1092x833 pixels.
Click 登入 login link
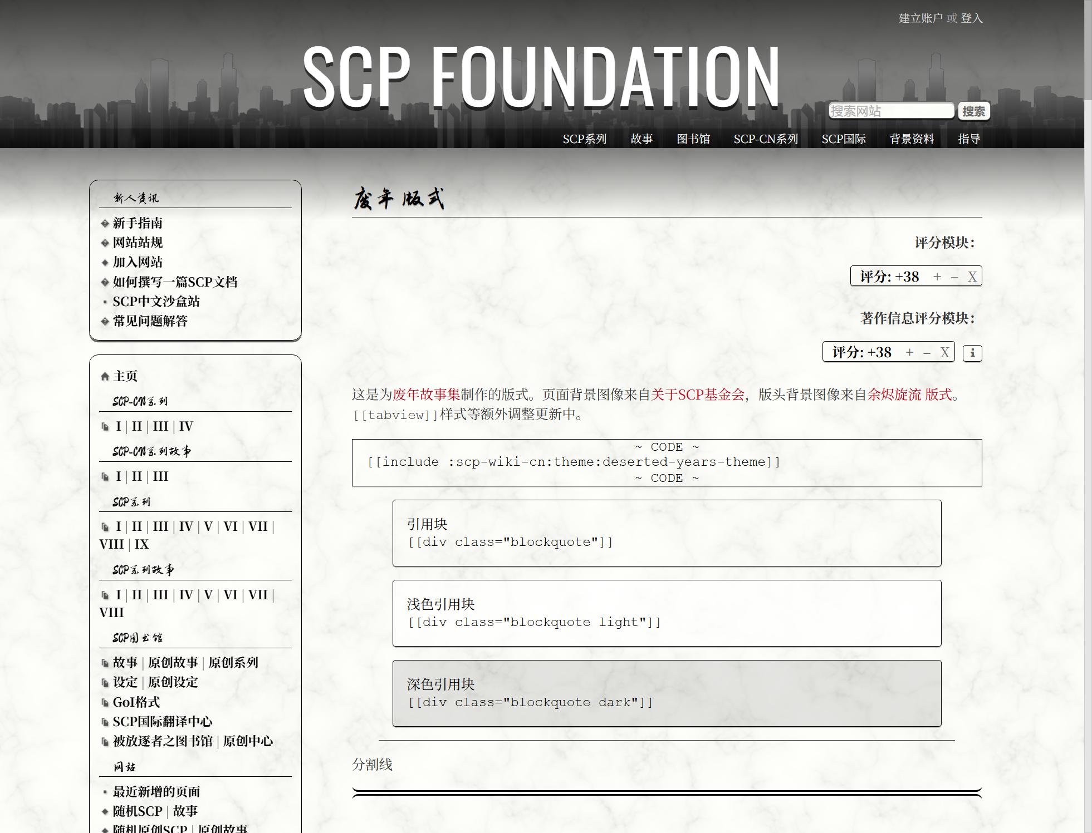(972, 18)
